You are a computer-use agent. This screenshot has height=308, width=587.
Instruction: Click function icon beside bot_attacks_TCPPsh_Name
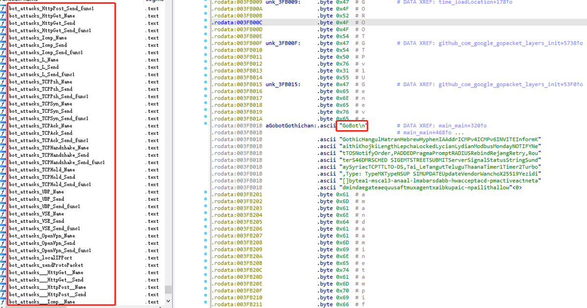(x=3, y=82)
